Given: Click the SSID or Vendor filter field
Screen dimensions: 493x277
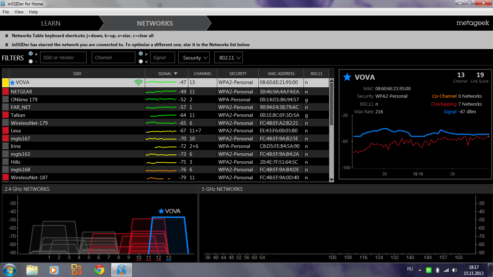Looking at the screenshot, I should [63, 57].
